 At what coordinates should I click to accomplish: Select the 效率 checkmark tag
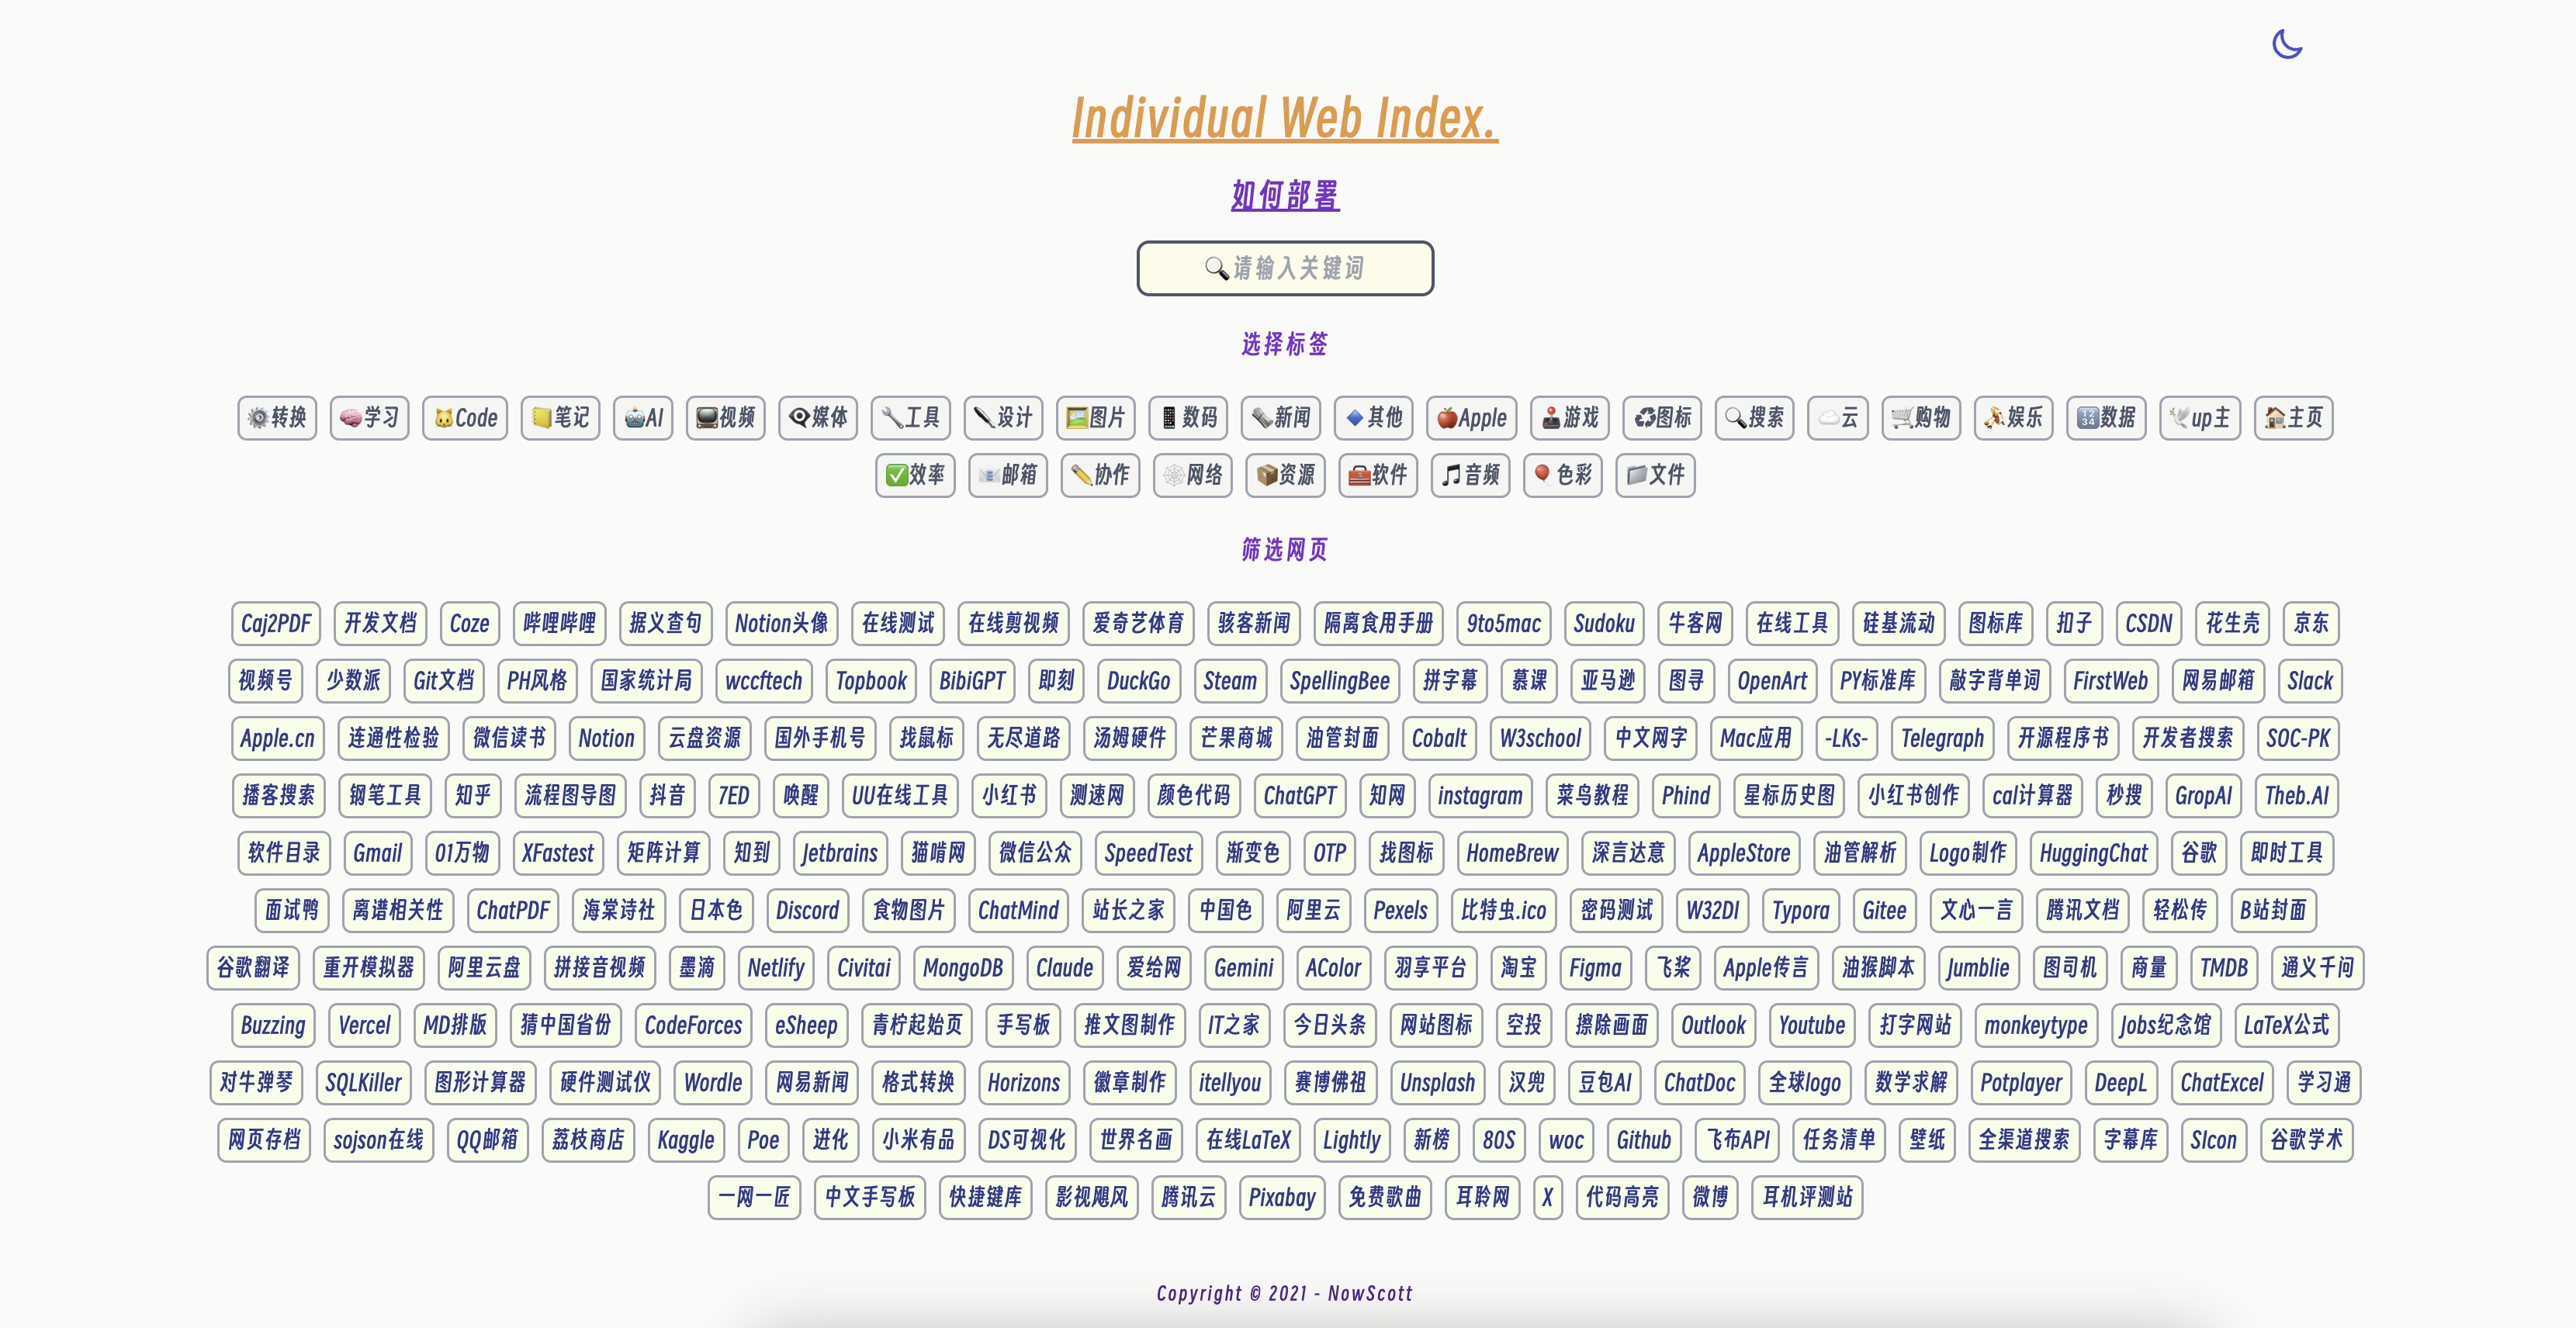(915, 475)
